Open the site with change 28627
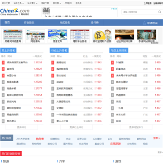163x163 pixels. click(10, 69)
